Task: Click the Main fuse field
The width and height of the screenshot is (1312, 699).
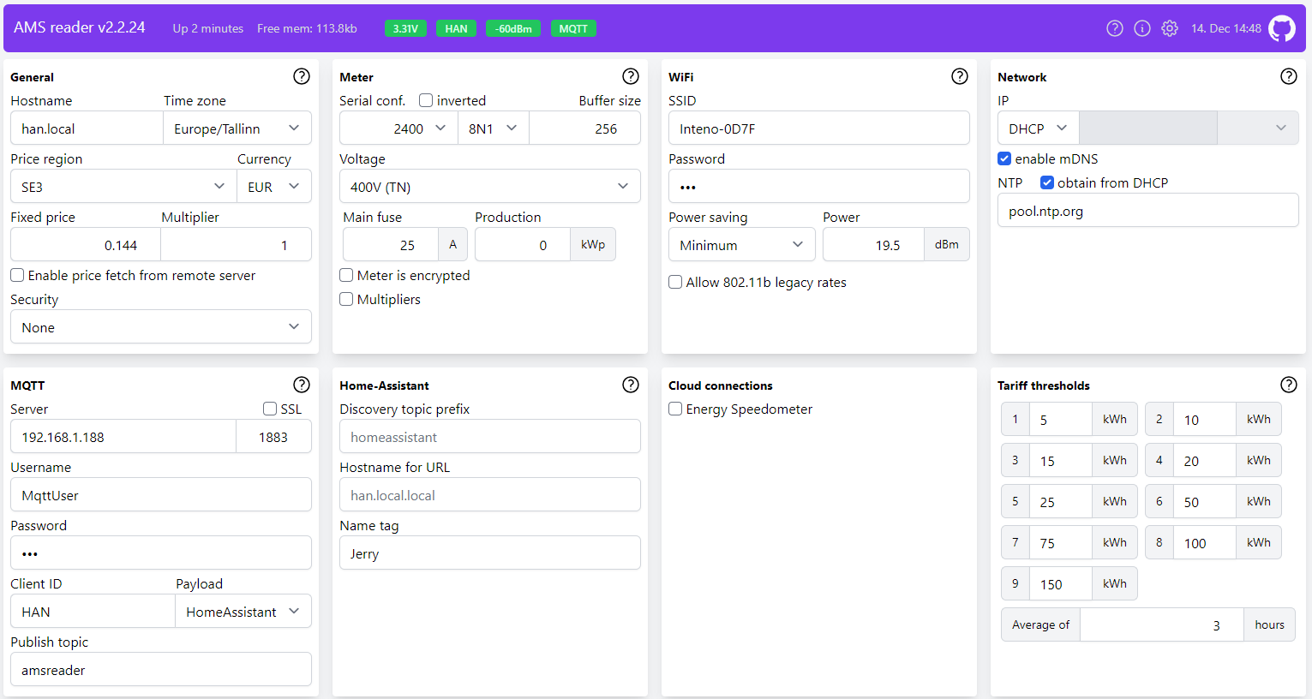Action: [391, 245]
